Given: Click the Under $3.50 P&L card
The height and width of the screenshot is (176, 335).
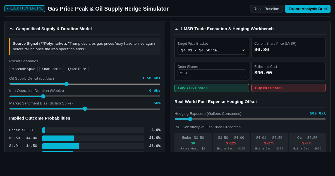Looking at the screenshot, I should 193,142.
